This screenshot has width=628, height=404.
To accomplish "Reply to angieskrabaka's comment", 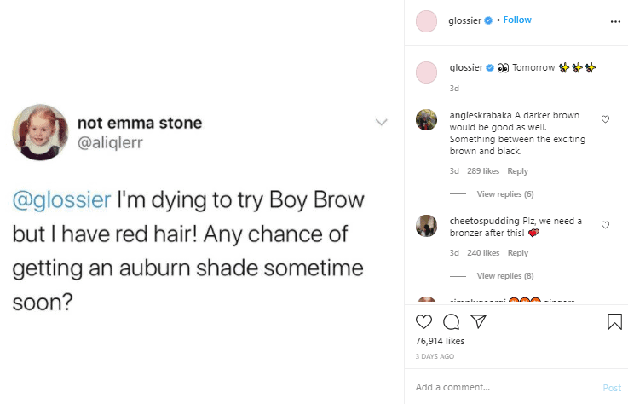I will (x=518, y=171).
